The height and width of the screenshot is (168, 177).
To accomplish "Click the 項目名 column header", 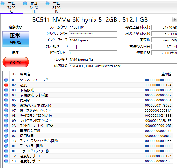I will point(25,74).
